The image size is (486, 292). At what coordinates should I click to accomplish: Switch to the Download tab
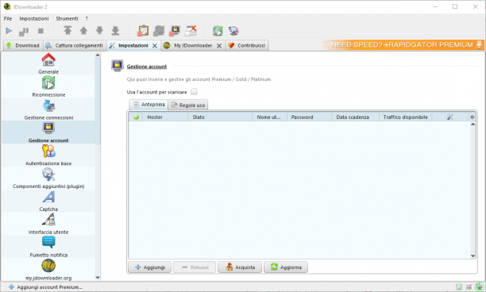coord(23,45)
